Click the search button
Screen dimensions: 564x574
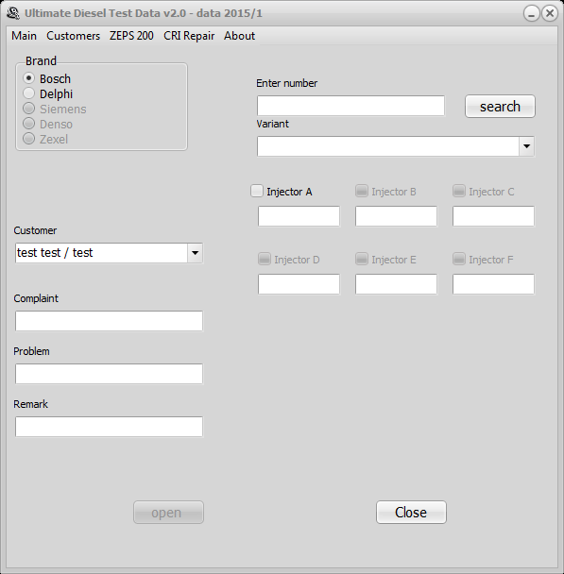click(x=500, y=107)
